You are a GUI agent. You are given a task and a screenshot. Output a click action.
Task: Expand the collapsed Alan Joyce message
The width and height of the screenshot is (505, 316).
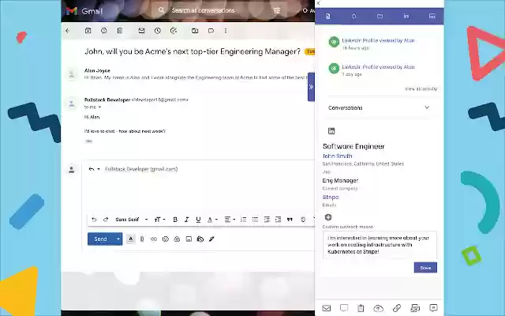tap(195, 74)
